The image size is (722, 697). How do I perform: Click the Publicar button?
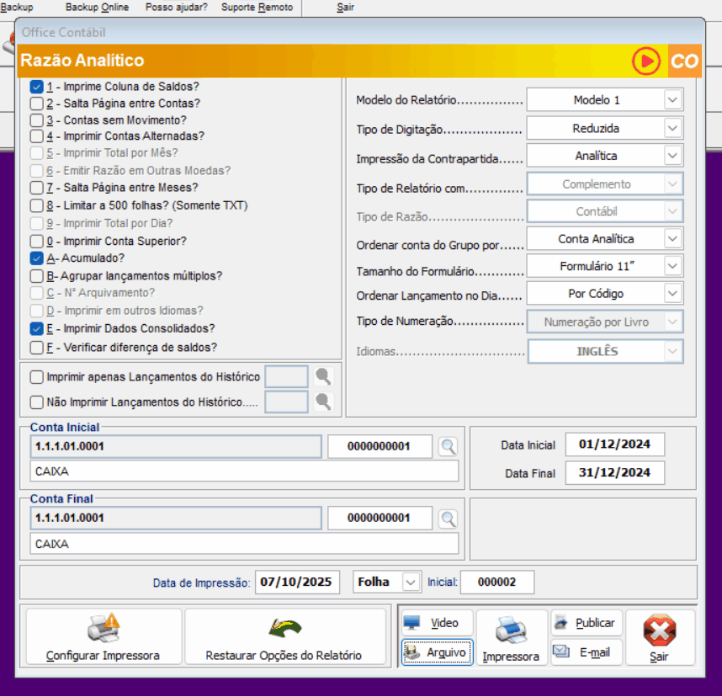(587, 623)
